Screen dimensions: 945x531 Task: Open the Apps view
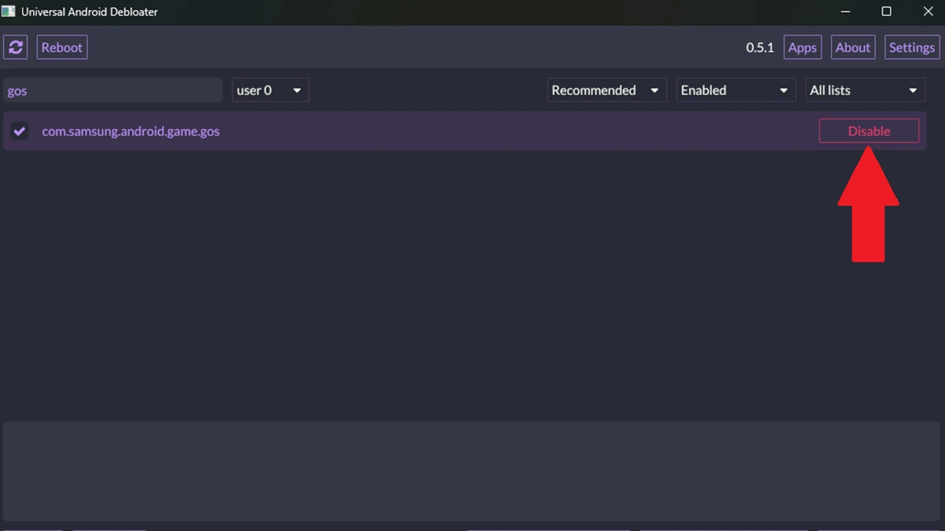click(802, 47)
